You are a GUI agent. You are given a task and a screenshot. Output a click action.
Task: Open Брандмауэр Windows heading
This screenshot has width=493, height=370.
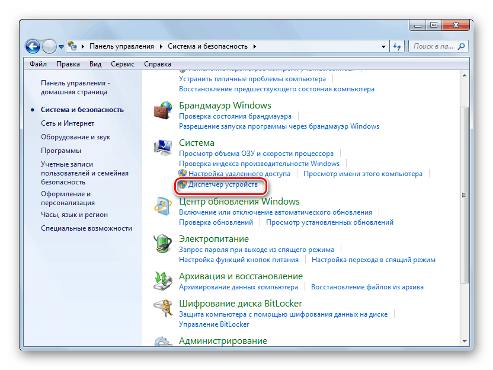tap(225, 106)
